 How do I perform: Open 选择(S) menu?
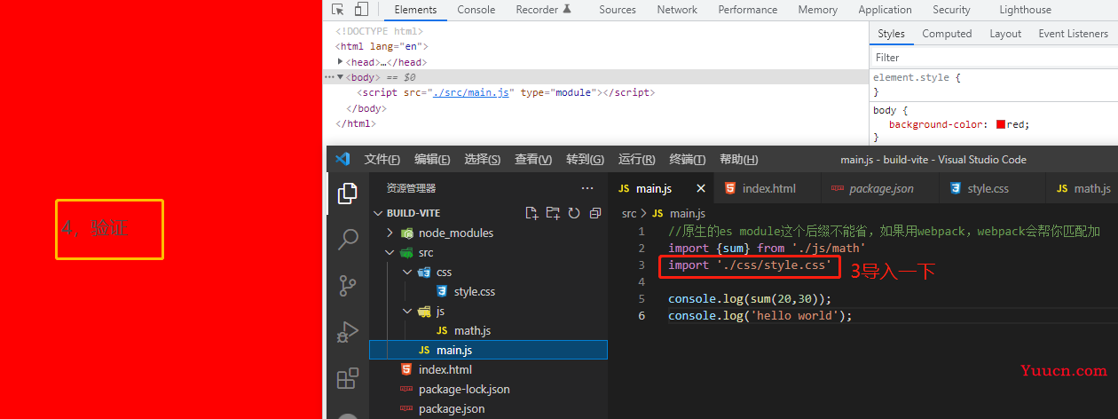[x=483, y=160]
